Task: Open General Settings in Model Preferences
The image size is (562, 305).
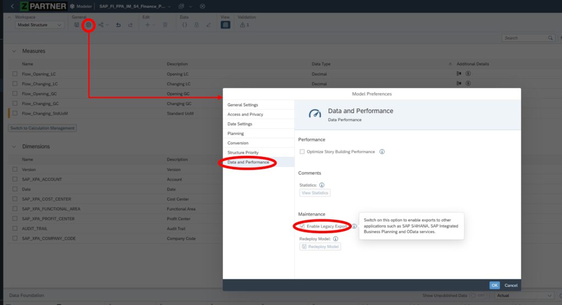Action: (243, 105)
